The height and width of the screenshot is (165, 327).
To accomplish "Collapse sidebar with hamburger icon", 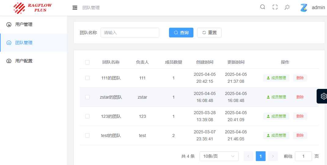I will [75, 8].
